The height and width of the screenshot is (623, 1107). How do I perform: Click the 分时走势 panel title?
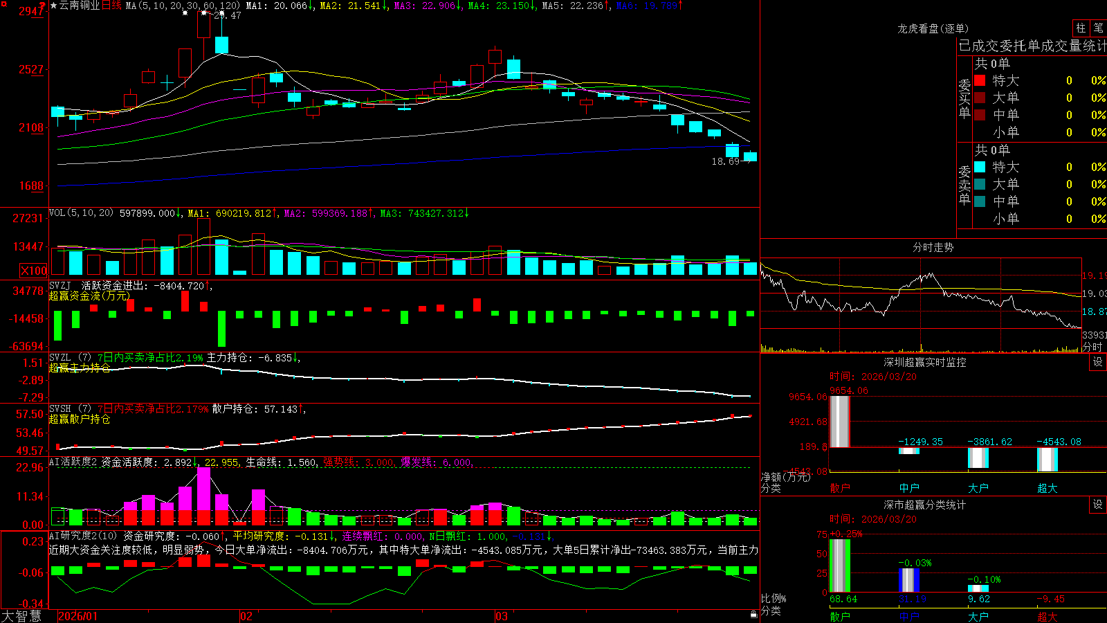933,247
